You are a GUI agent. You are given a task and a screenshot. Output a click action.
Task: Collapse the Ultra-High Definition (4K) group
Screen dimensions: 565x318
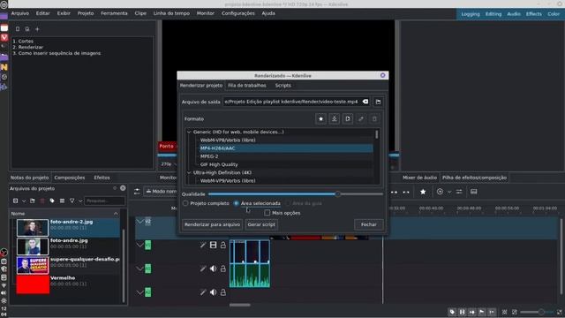189,173
